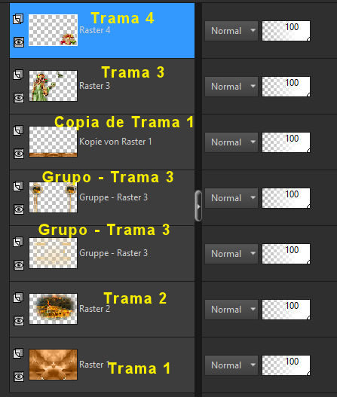This screenshot has height=397, width=337.
Task: Hide the Raster 1 background layer
Action: [19, 377]
